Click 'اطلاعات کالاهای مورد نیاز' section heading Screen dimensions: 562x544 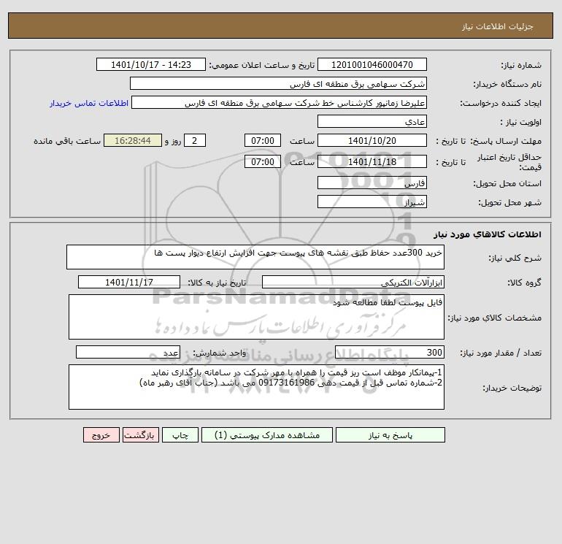pyautogui.click(x=488, y=234)
